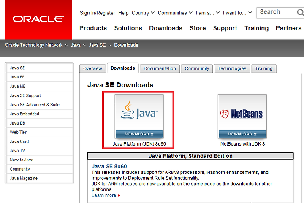Switch to the Overview tab
The height and width of the screenshot is (203, 304).
click(92, 68)
